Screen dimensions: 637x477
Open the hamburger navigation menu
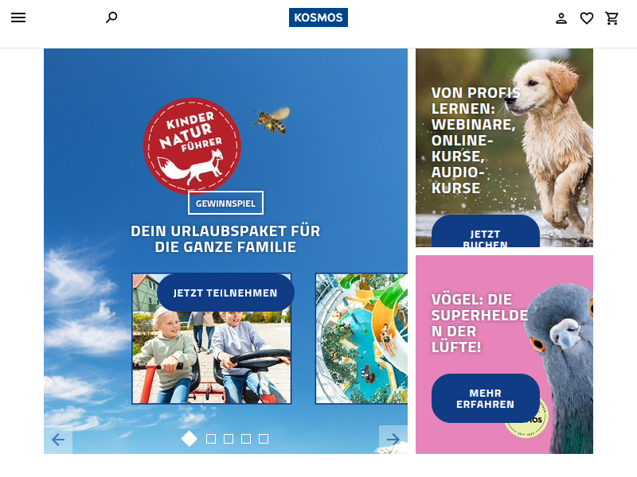click(x=18, y=17)
